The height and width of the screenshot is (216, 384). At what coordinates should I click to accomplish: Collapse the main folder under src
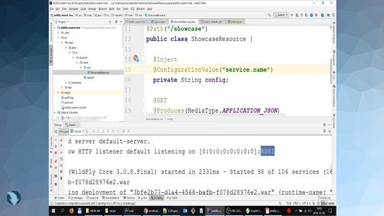click(x=62, y=43)
